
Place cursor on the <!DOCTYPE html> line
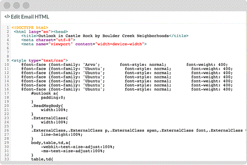[30, 28]
